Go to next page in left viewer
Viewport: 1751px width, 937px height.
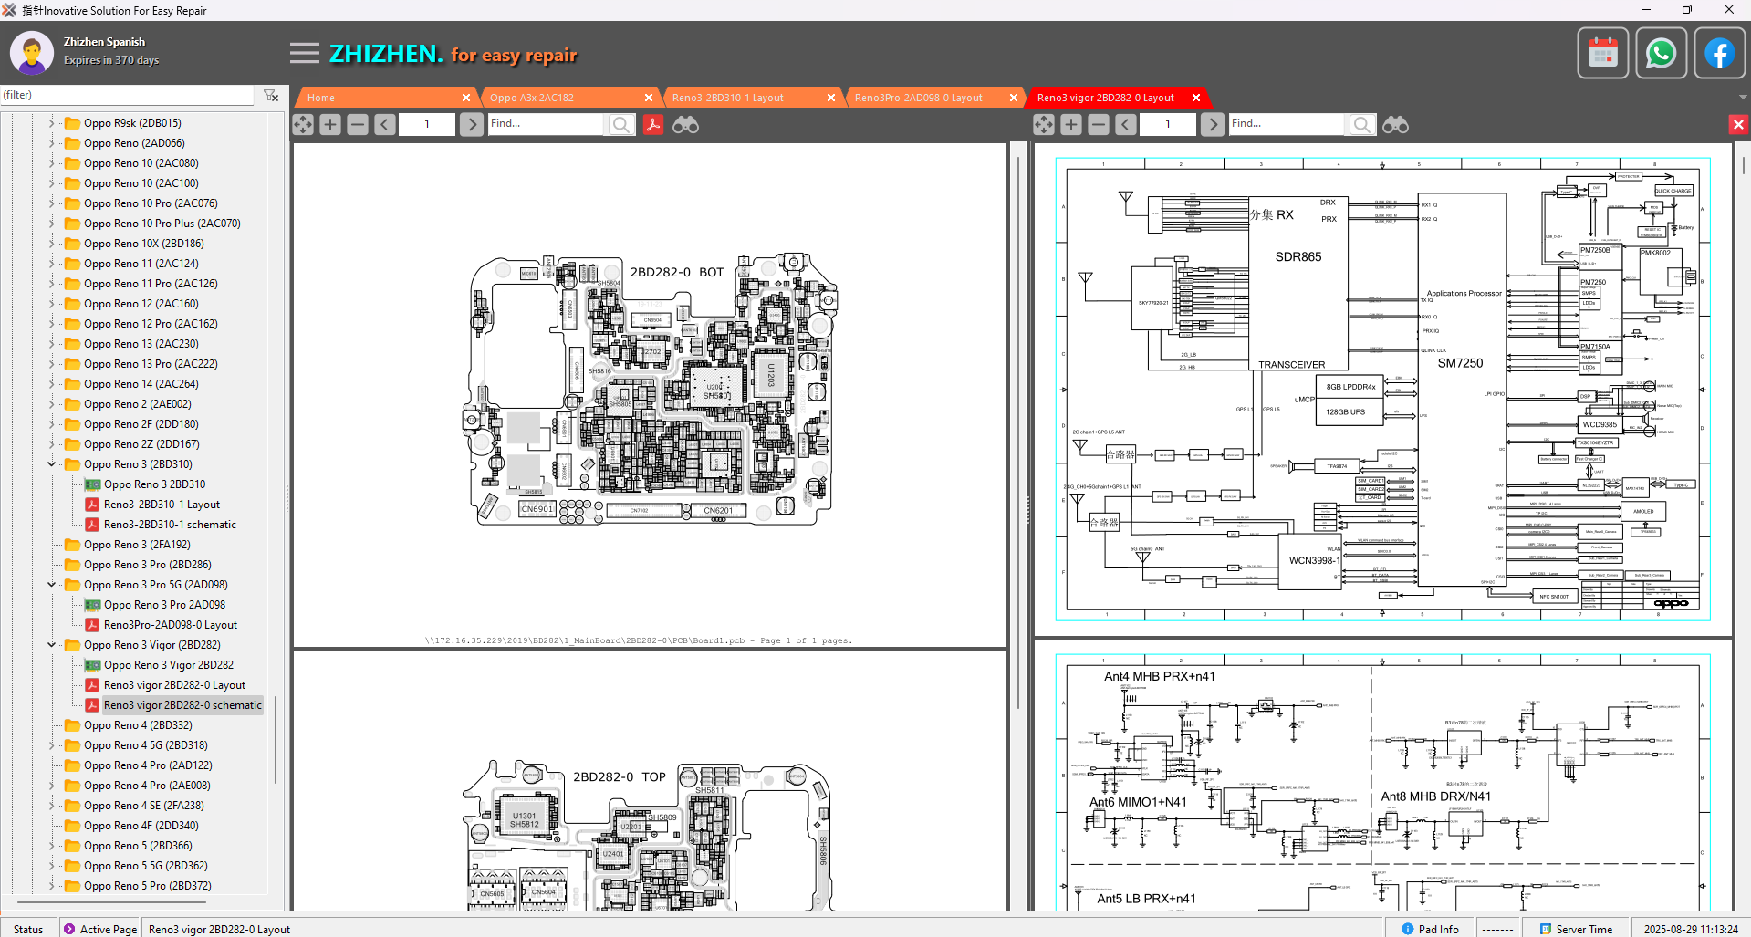471,124
